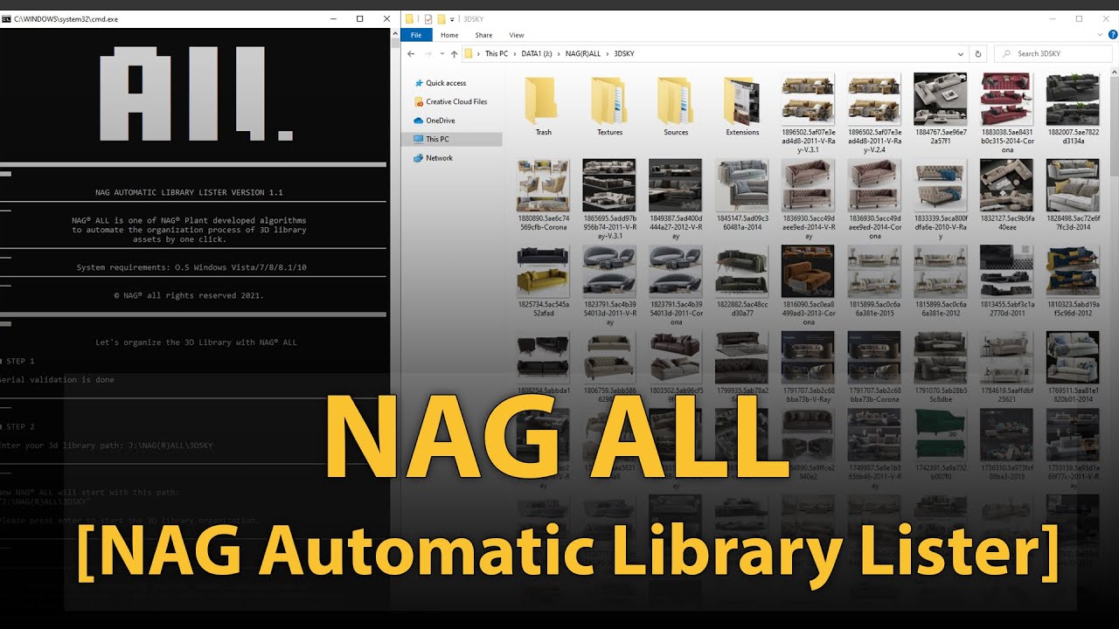The width and height of the screenshot is (1119, 629).
Task: Switch to the Share ribbon tab
Action: [x=483, y=35]
